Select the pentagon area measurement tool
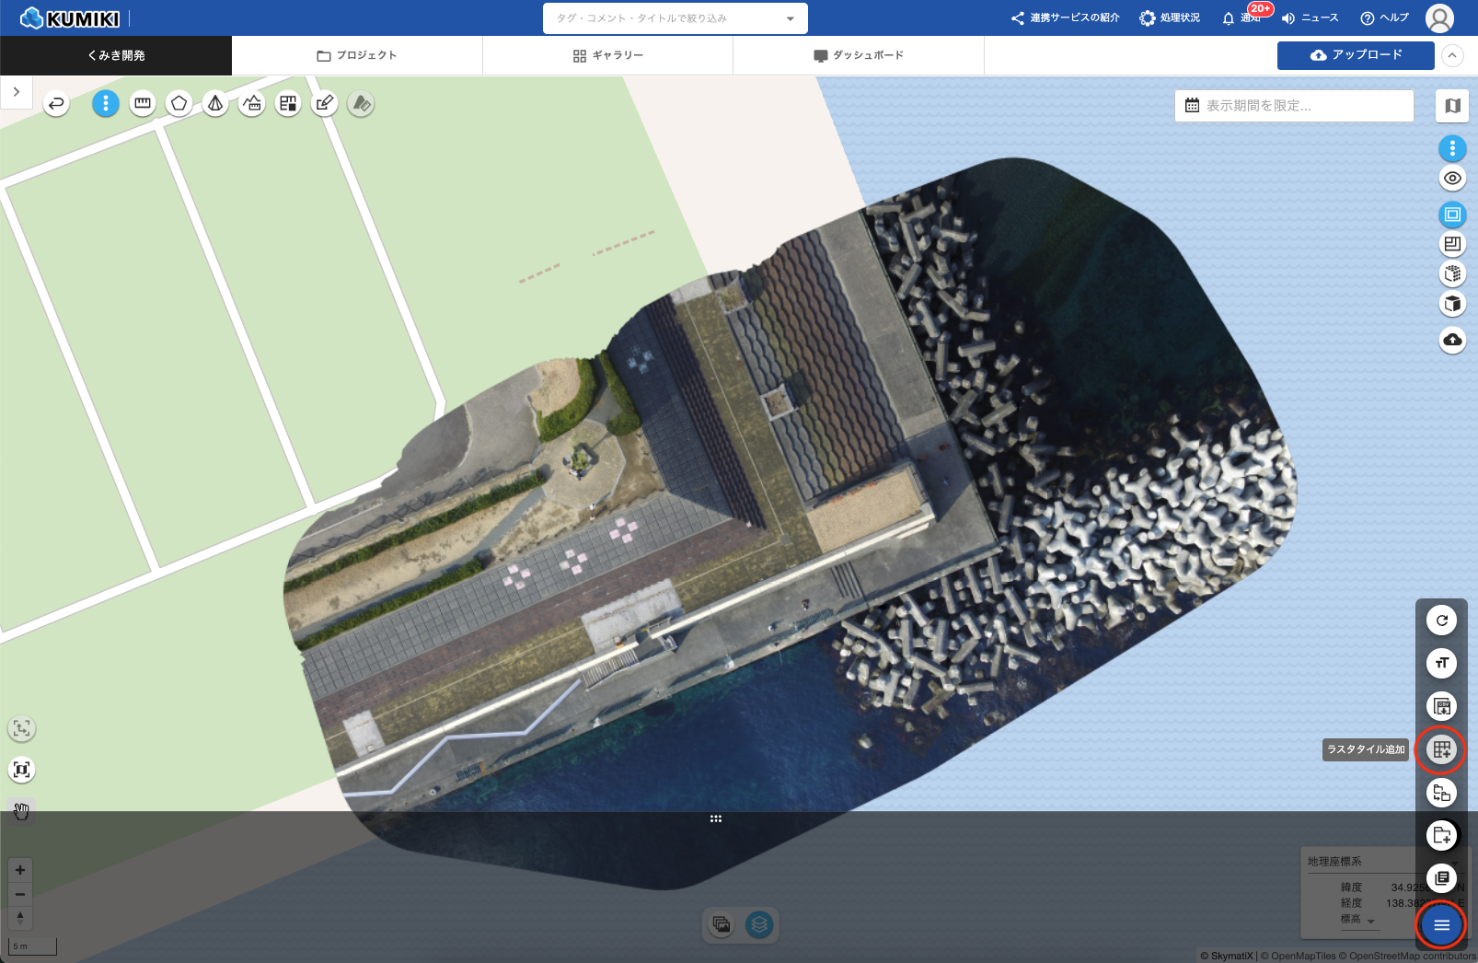This screenshot has height=963, width=1478. click(179, 103)
